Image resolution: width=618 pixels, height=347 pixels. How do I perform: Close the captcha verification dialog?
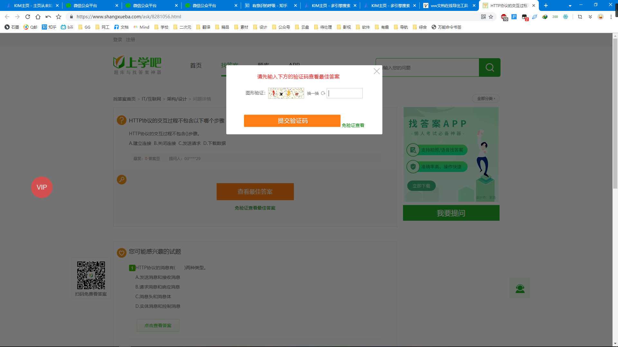tap(377, 71)
